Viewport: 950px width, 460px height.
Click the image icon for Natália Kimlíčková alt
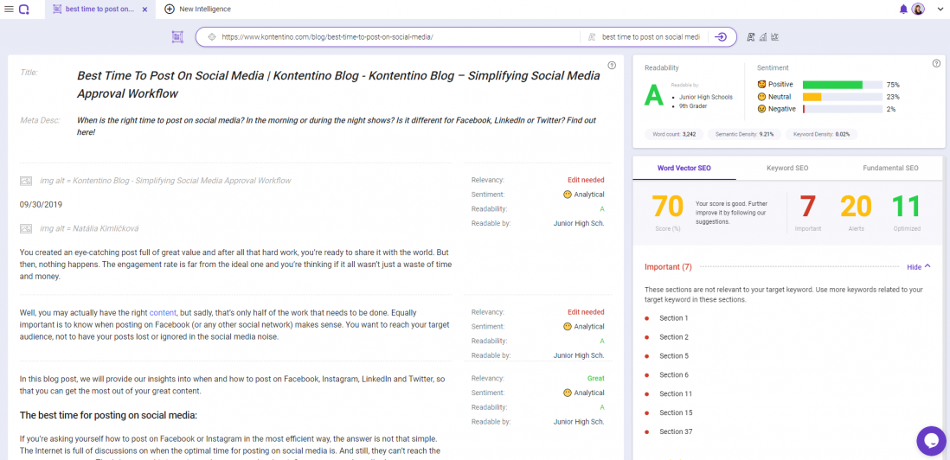point(25,228)
